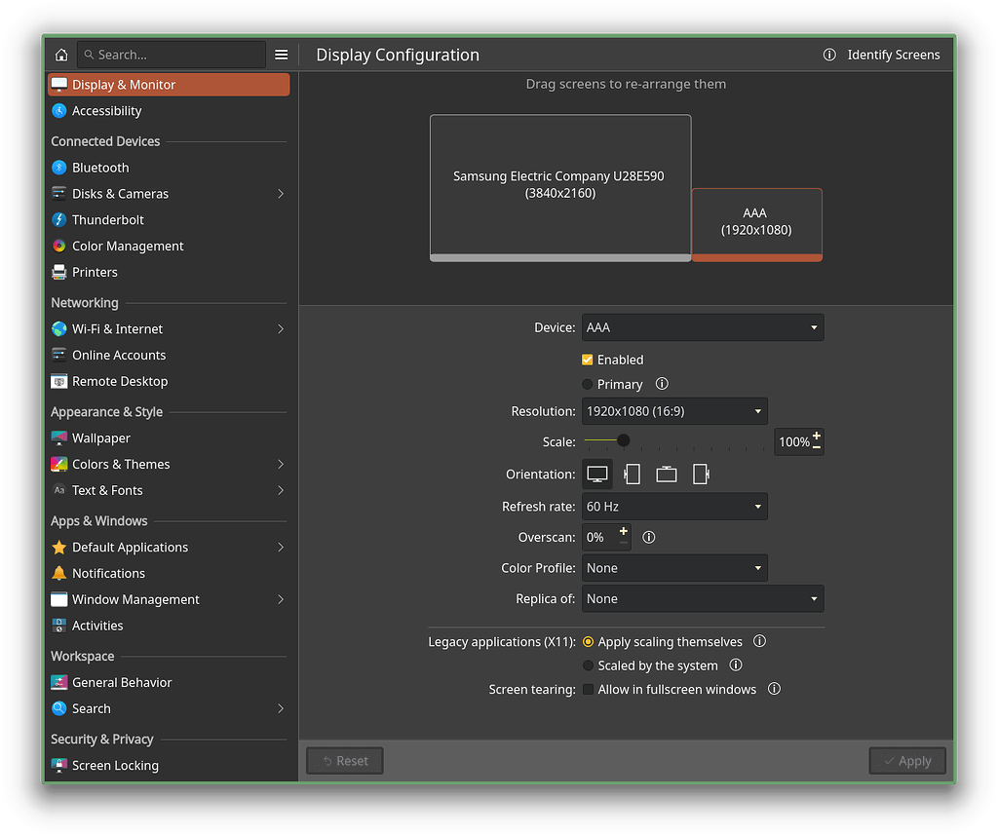Image resolution: width=998 pixels, height=836 pixels.
Task: Open Window Management settings
Action: (60, 599)
